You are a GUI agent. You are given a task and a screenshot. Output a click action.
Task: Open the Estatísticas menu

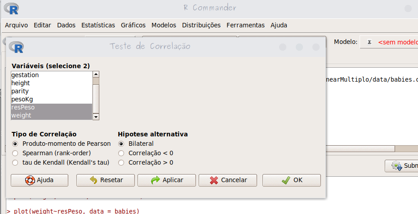point(98,25)
